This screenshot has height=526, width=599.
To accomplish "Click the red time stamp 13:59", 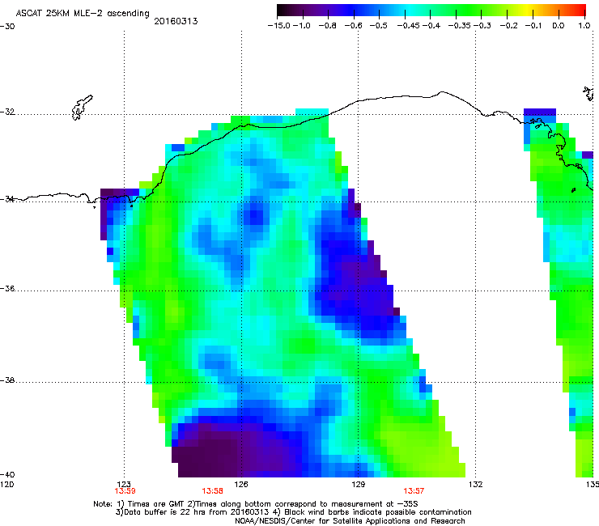I will tap(125, 491).
